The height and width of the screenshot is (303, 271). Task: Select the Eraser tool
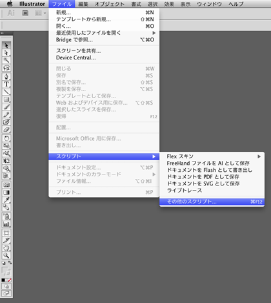(6, 129)
